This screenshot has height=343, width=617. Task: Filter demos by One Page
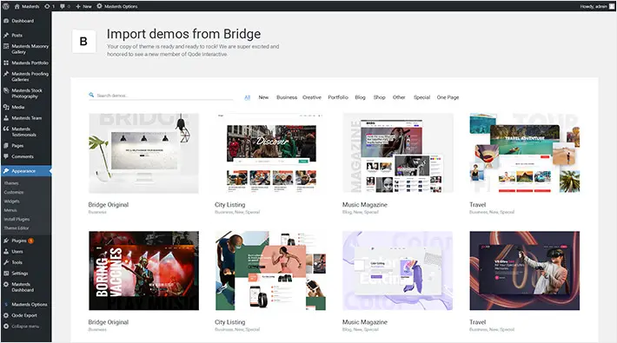point(448,97)
